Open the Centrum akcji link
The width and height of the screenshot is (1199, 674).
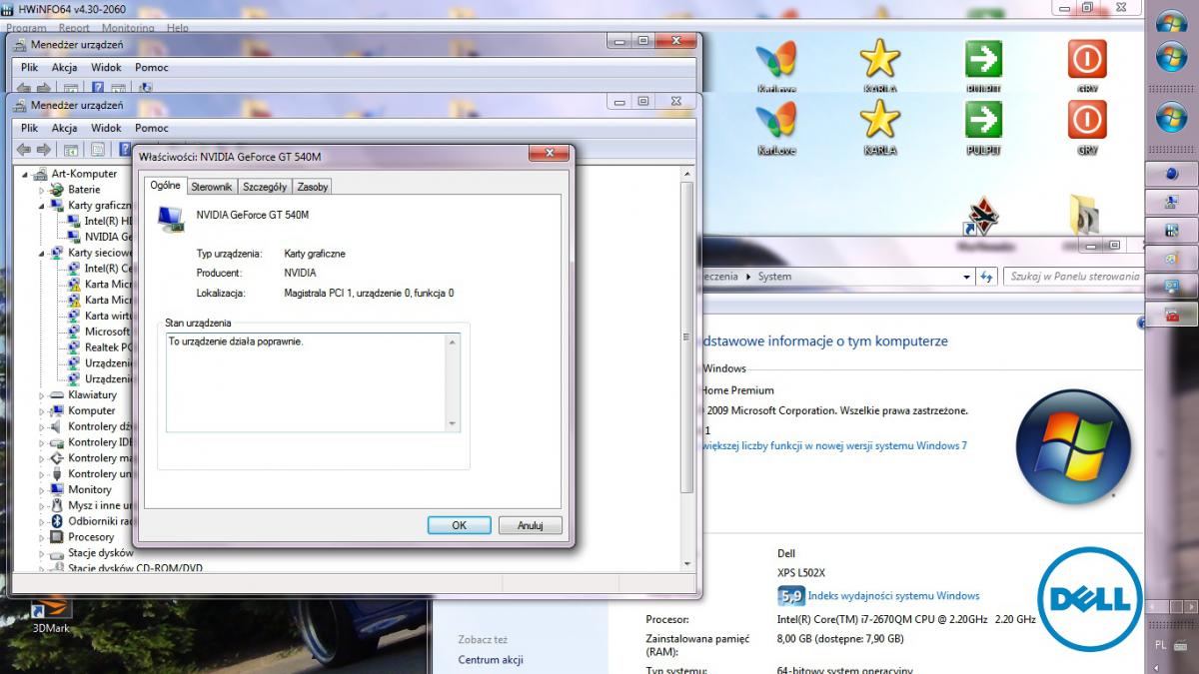coord(491,660)
